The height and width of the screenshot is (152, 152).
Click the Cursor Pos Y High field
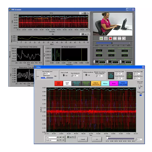(x=137, y=74)
